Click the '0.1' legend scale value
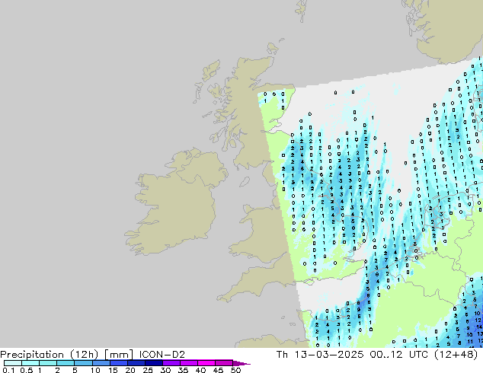The image size is (483, 373). (8, 370)
